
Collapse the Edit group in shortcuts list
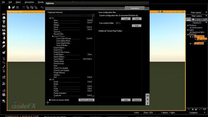point(50,79)
